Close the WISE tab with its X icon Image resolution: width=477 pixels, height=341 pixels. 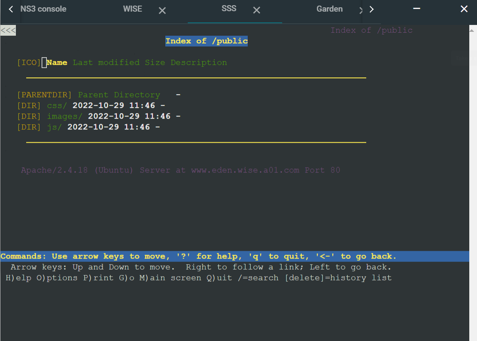(162, 10)
